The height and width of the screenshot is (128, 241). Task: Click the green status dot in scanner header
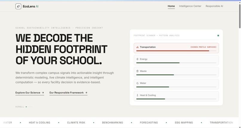[218, 36]
